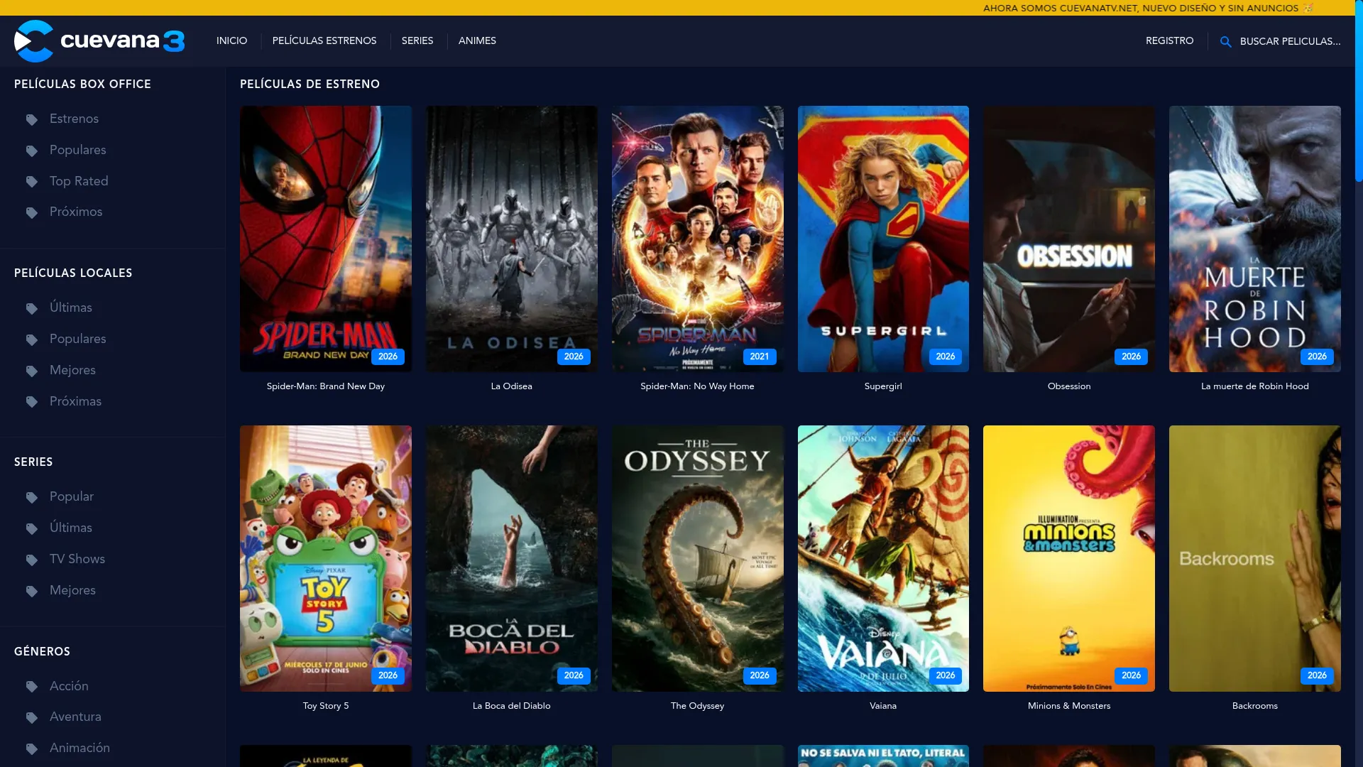Click the tag icon beside Estrenos

(x=32, y=119)
